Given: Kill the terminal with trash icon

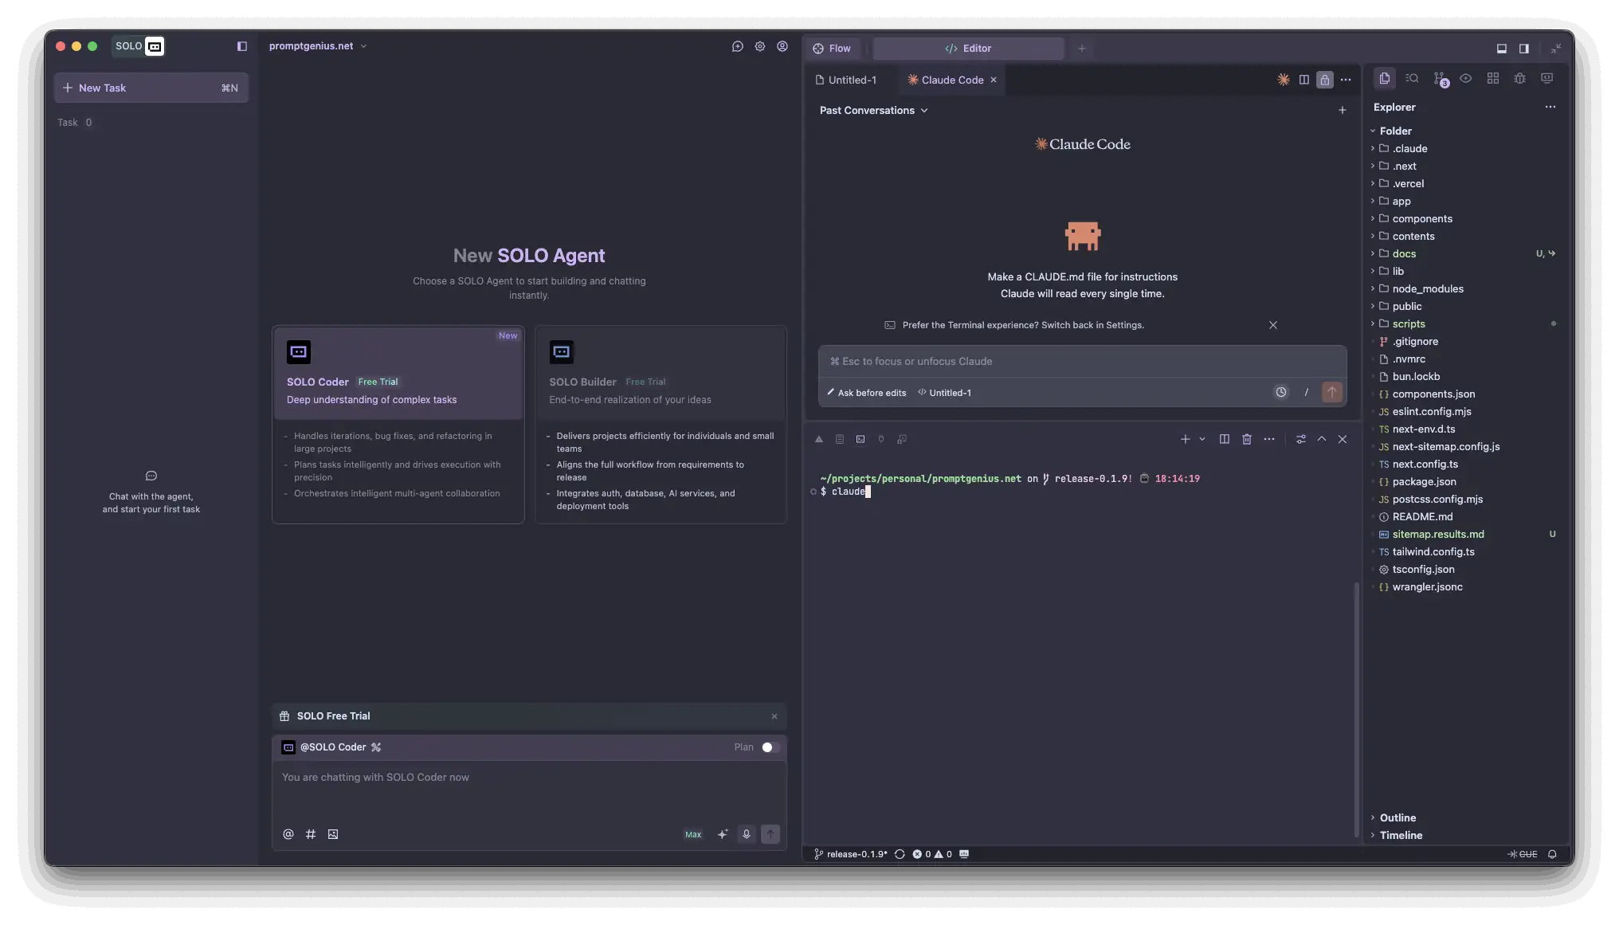Looking at the screenshot, I should pyautogui.click(x=1247, y=439).
